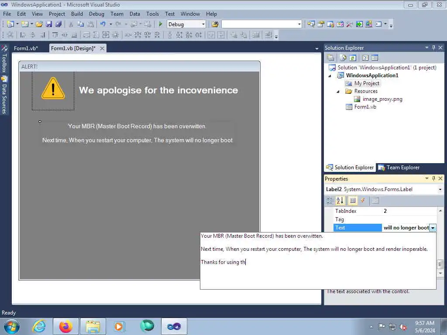This screenshot has width=447, height=335.
Task: Click the Copy icon in the toolbar
Action: 81,24
